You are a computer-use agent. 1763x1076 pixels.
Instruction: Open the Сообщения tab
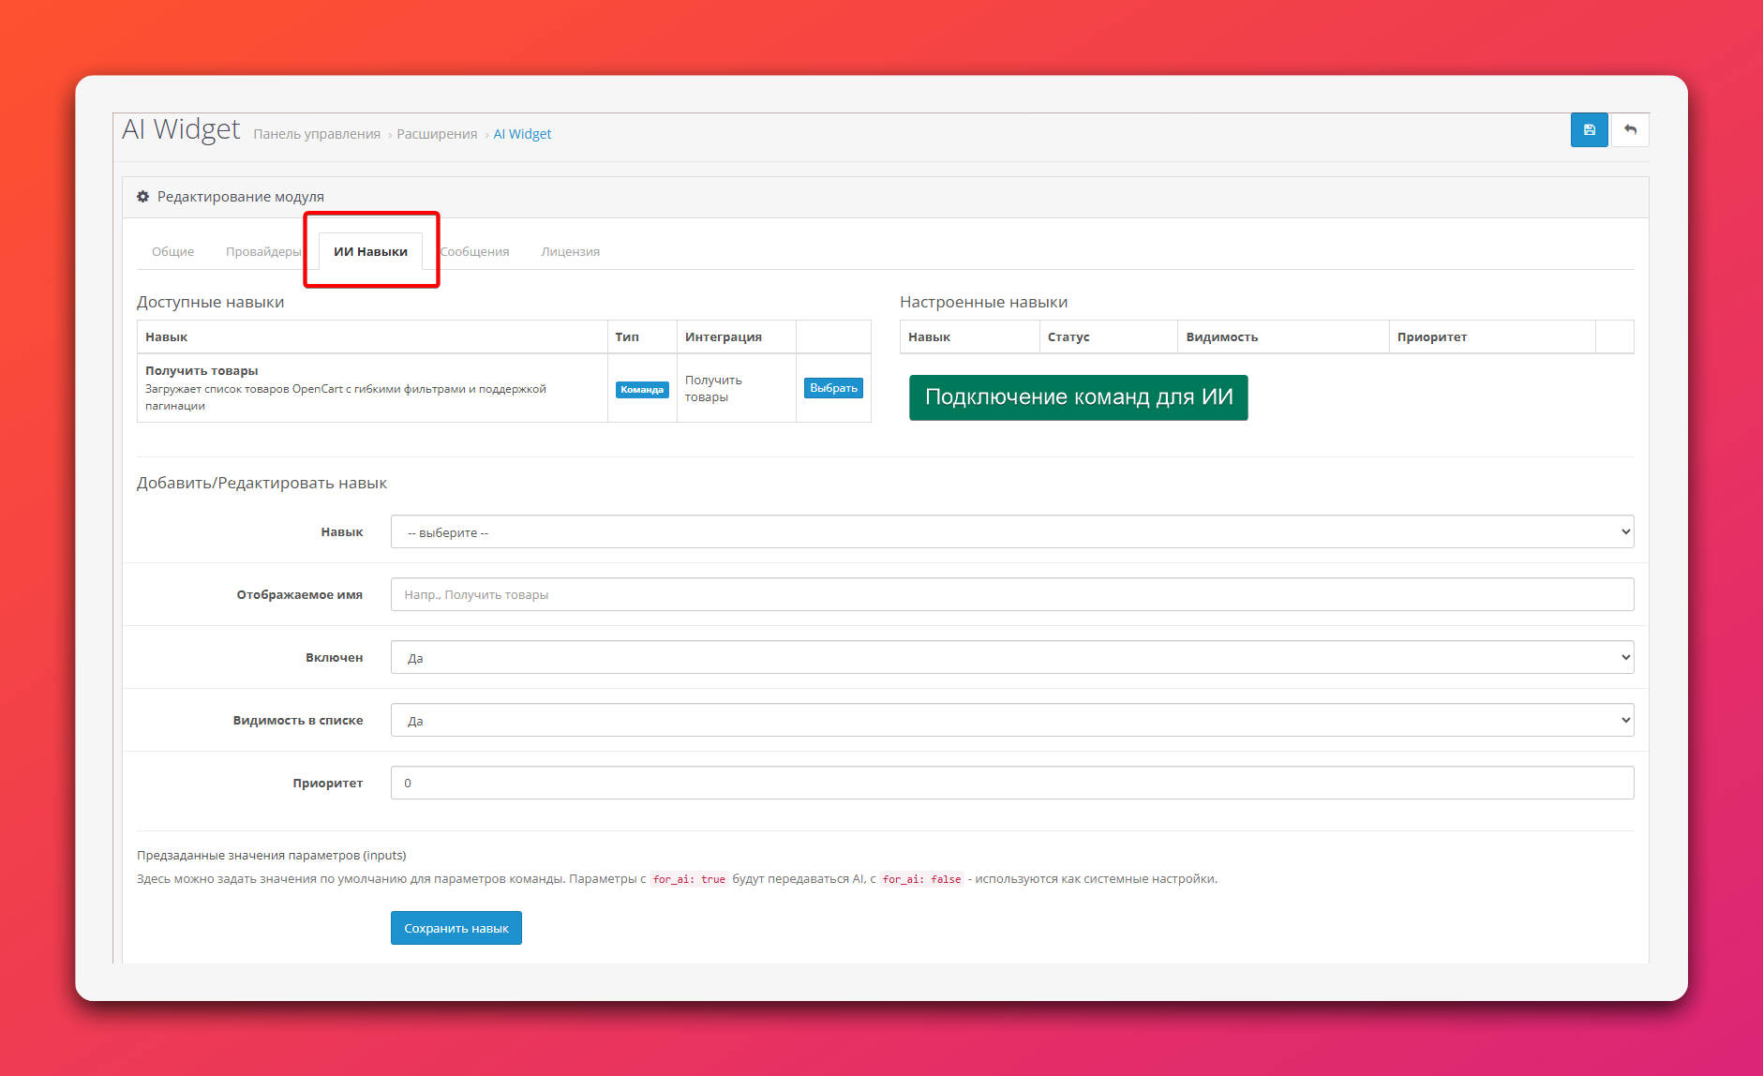tap(475, 252)
